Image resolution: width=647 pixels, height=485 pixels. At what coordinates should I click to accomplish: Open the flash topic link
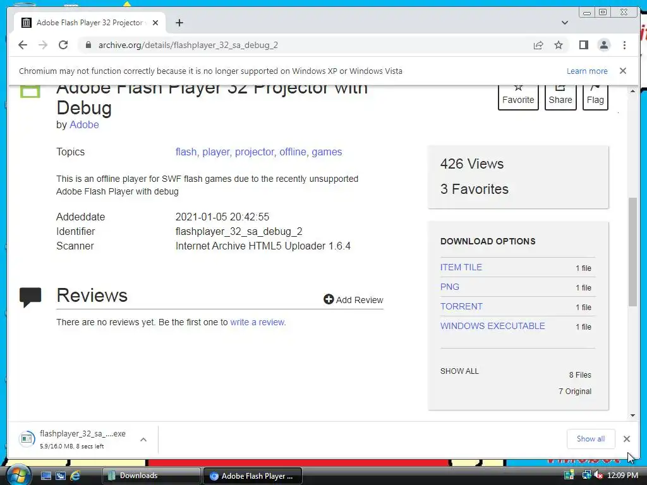186,152
